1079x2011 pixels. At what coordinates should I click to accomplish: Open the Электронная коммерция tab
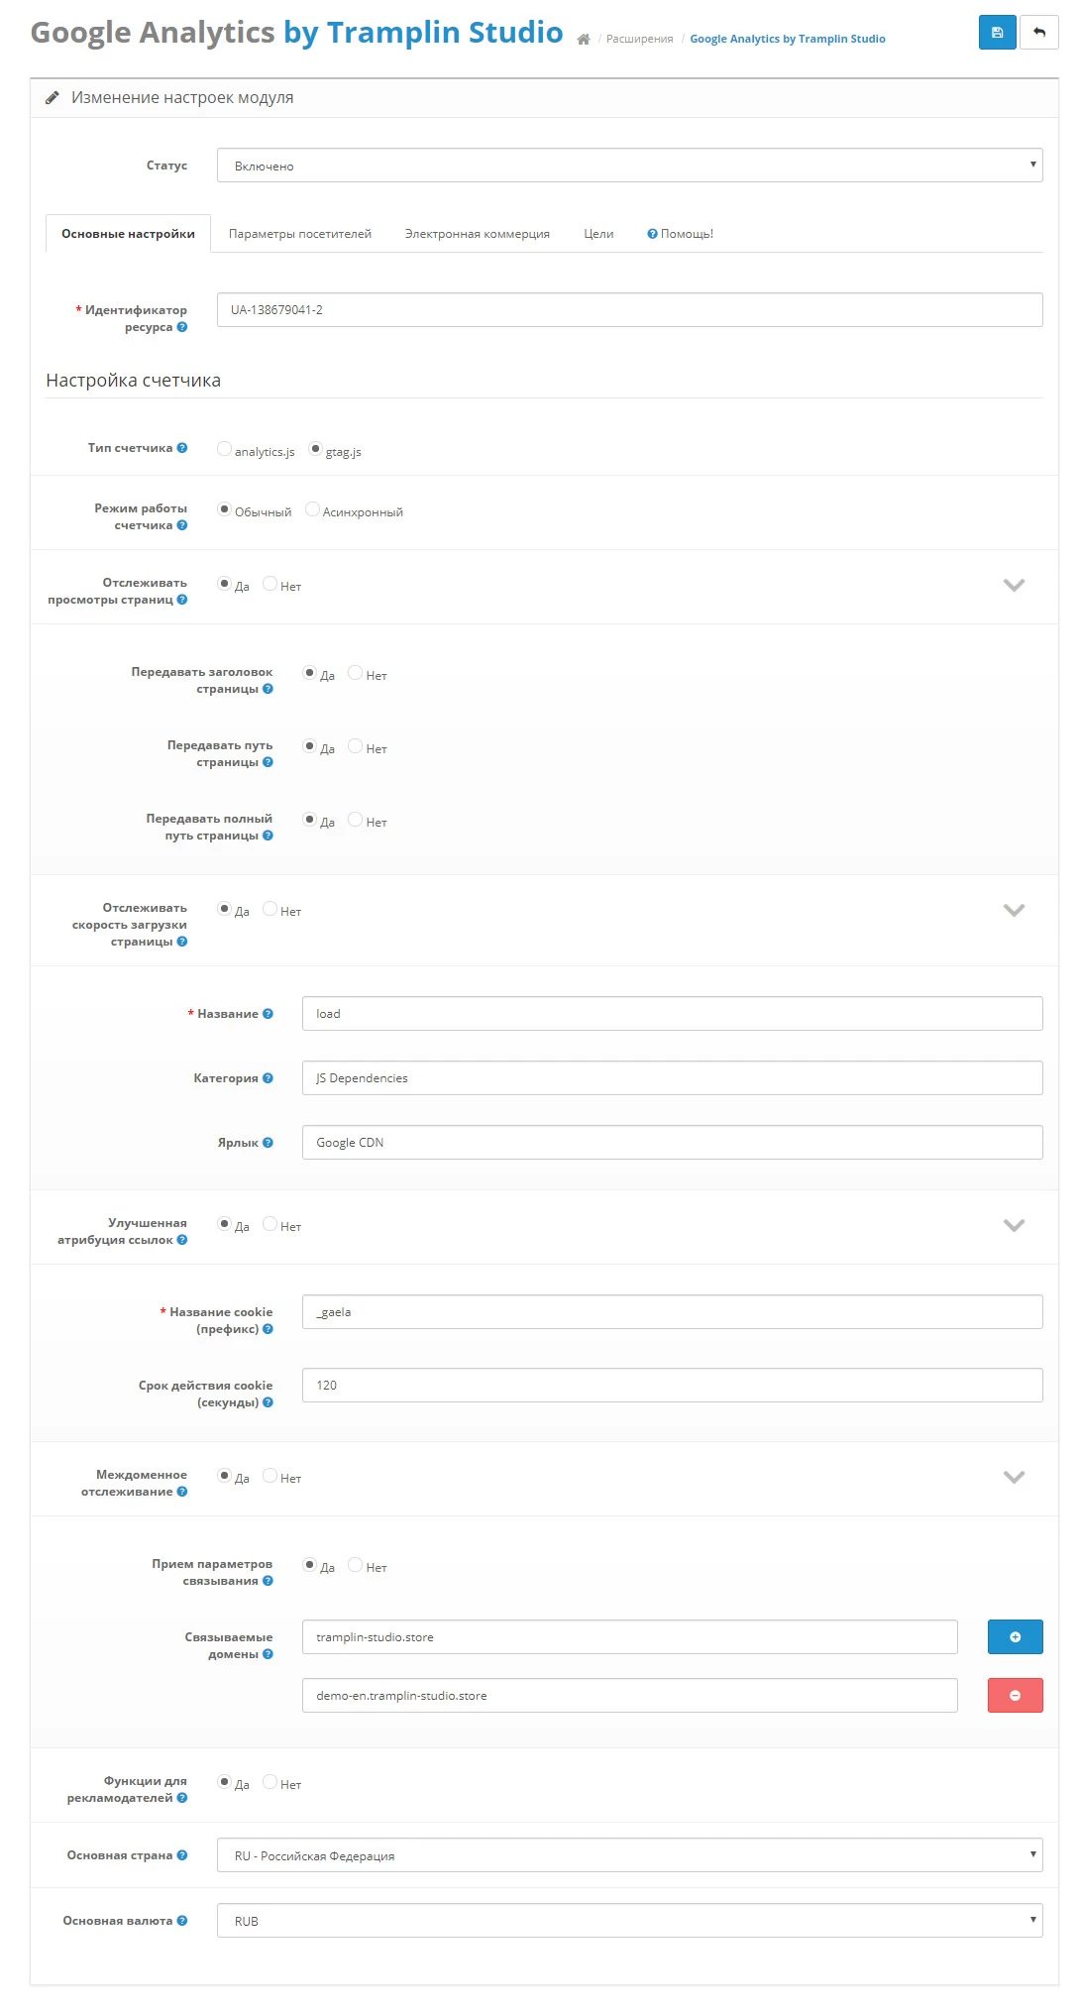[478, 234]
